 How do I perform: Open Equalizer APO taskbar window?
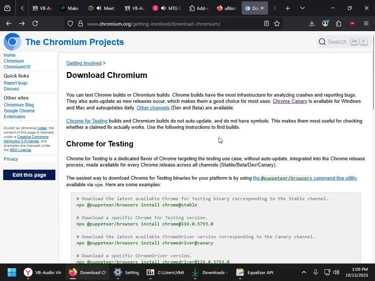[255, 272]
